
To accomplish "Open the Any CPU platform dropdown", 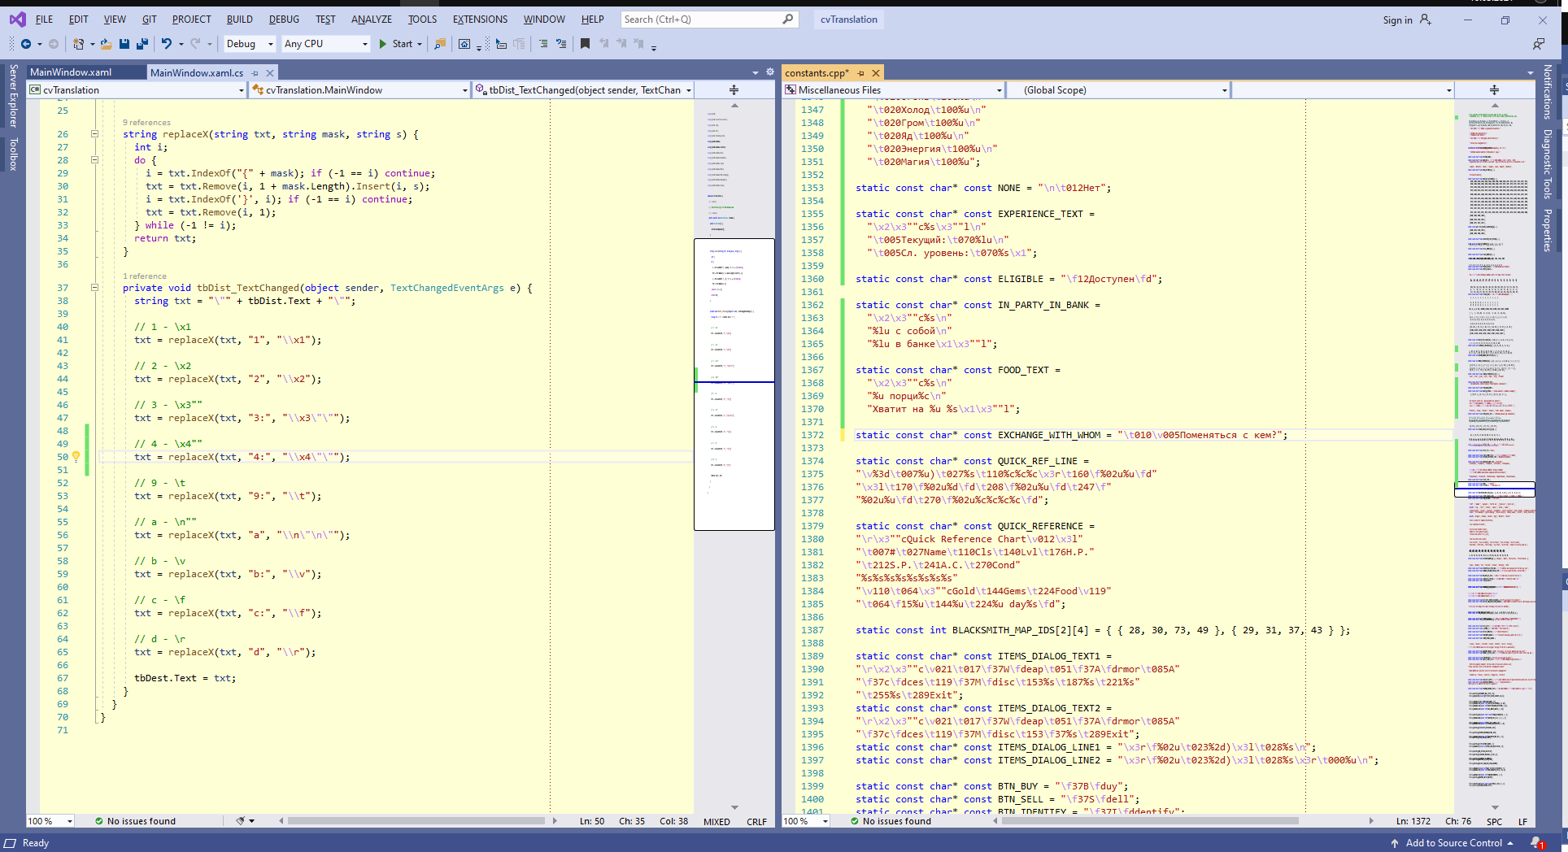I will point(325,44).
